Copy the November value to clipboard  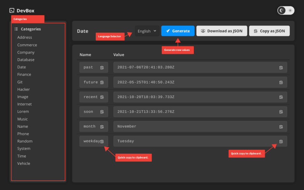281,127
